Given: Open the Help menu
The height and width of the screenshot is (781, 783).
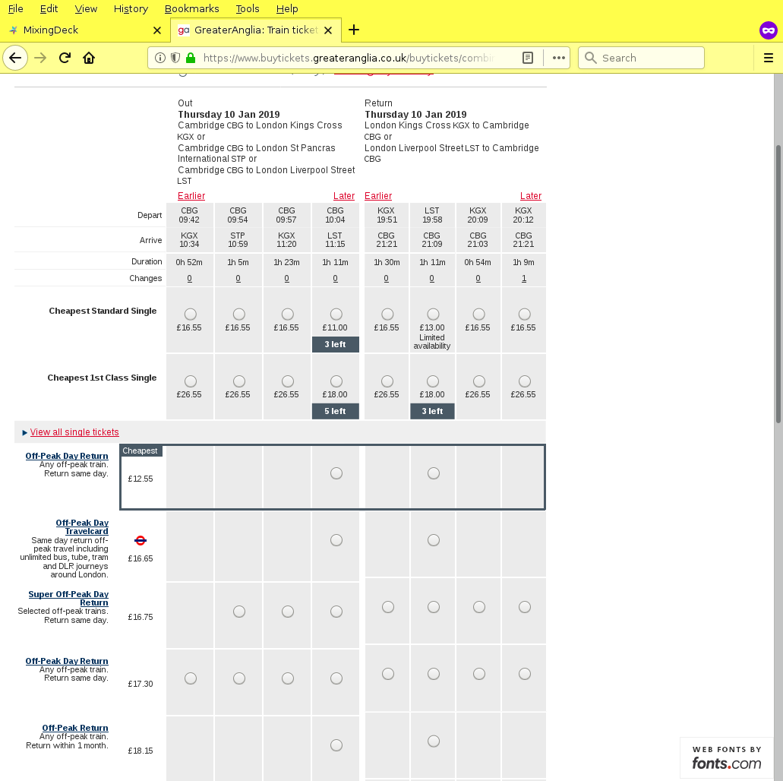Looking at the screenshot, I should click(x=287, y=8).
